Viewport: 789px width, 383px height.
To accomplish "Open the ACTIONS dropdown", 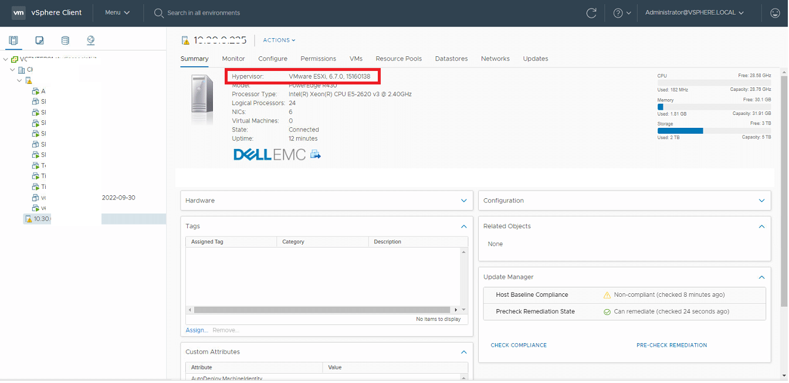I will click(x=279, y=40).
